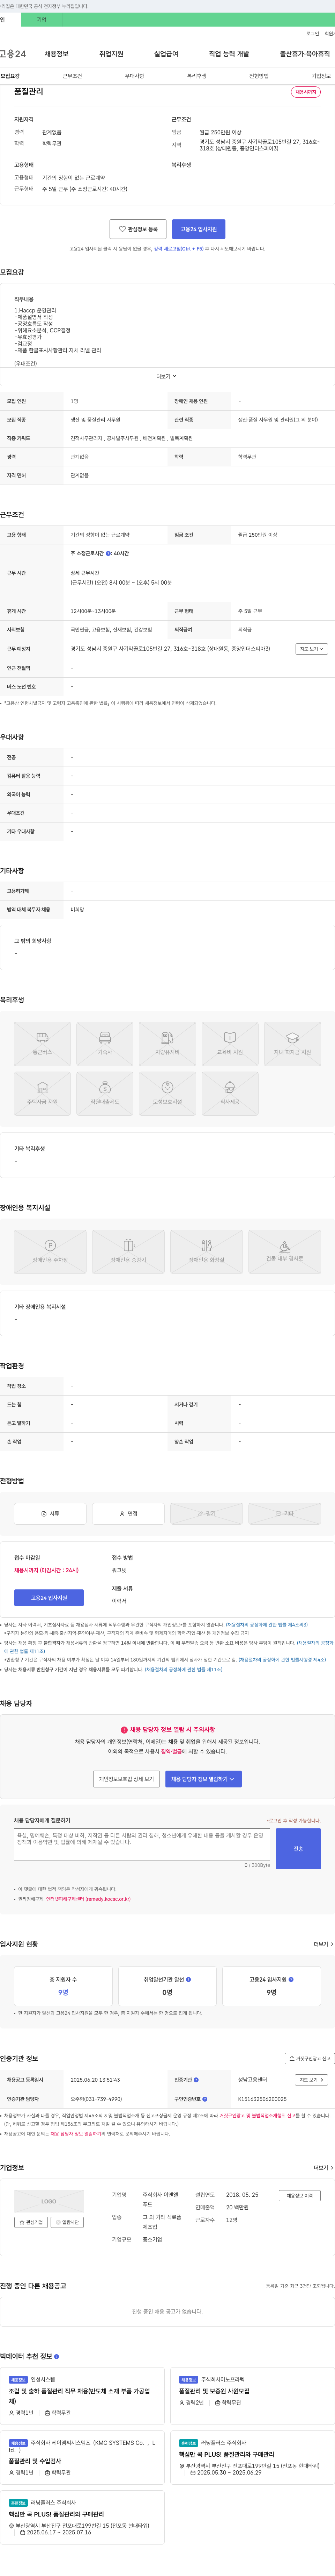Click the 필기 screening method icon

(x=200, y=1514)
